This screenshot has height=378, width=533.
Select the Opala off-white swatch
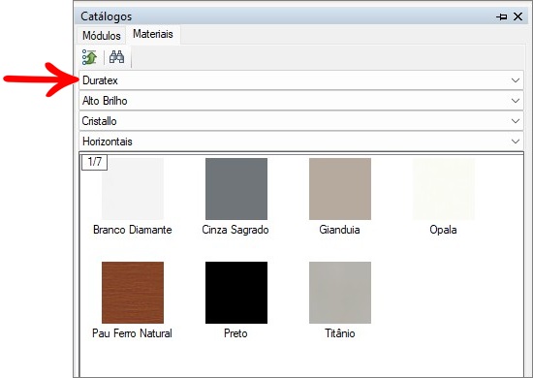444,189
